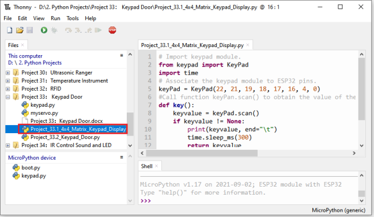Click the Step out toolbar icon
Viewport: 374px width, 217px height.
pos(88,30)
